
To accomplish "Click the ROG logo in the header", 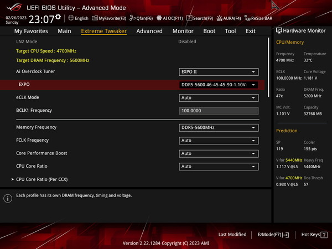I will coord(14,7).
